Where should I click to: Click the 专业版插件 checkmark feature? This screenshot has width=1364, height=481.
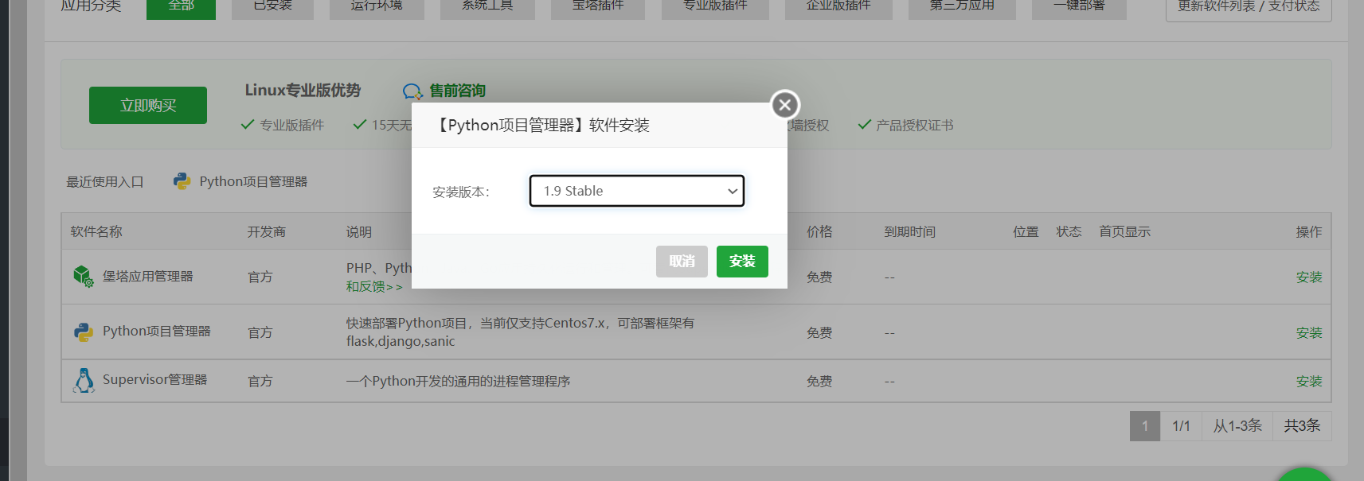coord(283,125)
